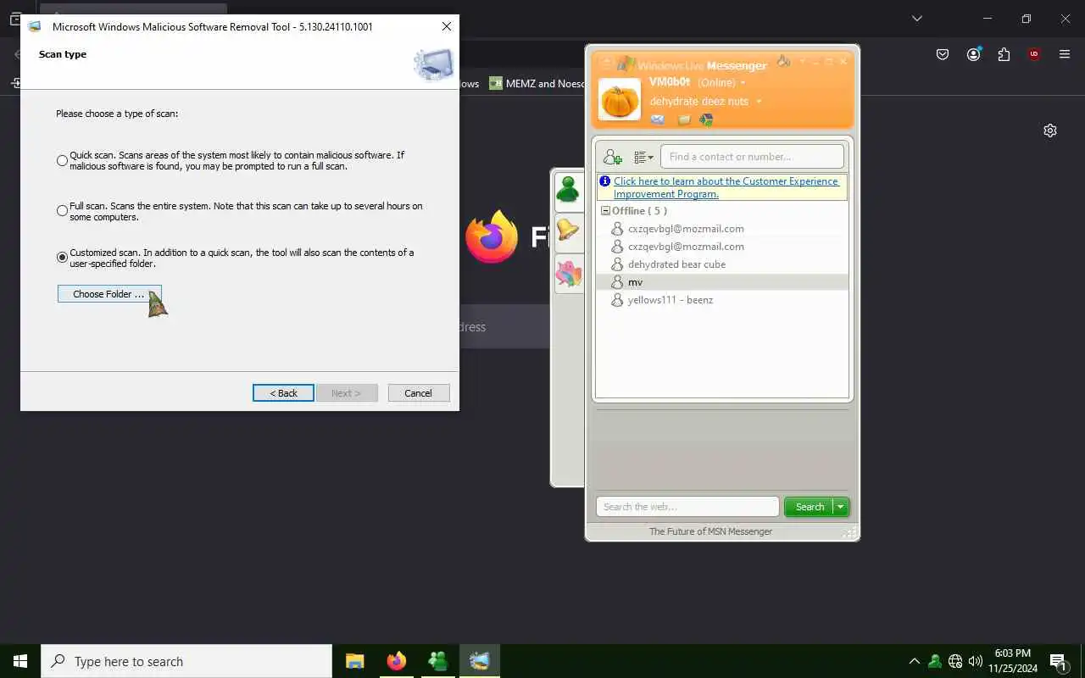Click the email envelope icon in Messenger
This screenshot has width=1085, height=678.
tap(658, 119)
